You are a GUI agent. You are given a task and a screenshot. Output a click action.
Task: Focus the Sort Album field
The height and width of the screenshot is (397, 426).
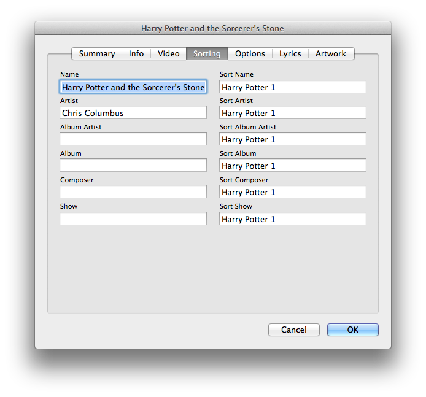click(293, 165)
